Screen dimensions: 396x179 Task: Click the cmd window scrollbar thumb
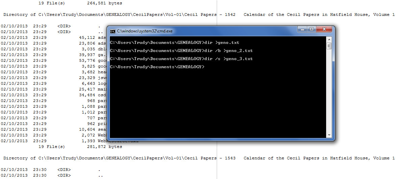click(329, 46)
